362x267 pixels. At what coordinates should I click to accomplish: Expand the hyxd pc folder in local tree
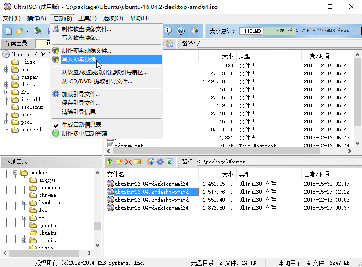point(24,202)
